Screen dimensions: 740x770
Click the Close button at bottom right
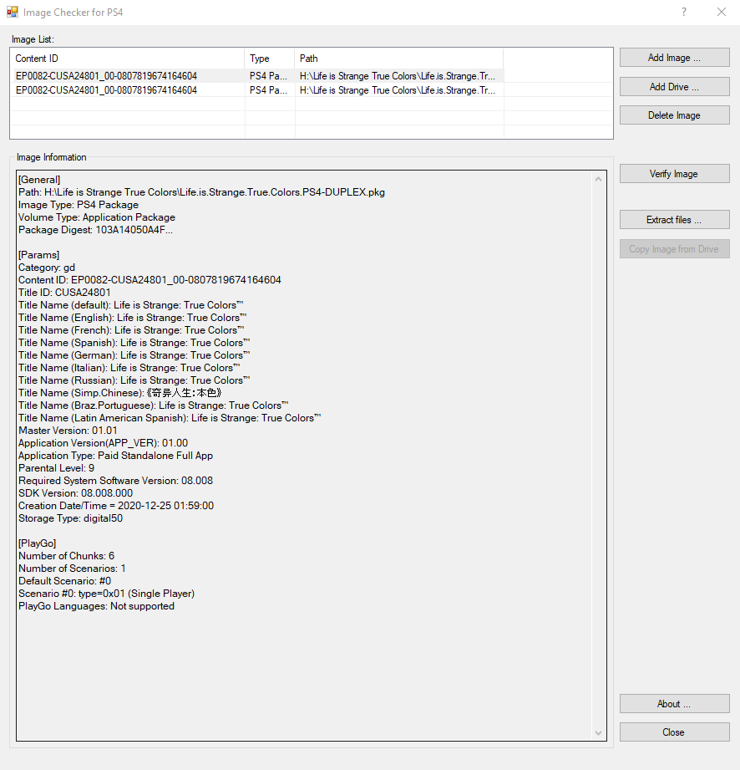[674, 732]
